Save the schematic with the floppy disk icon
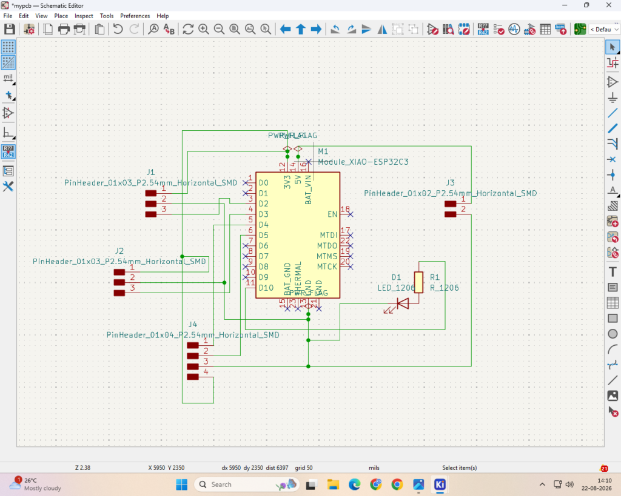Screen dimensions: 621x496 click(x=10, y=29)
